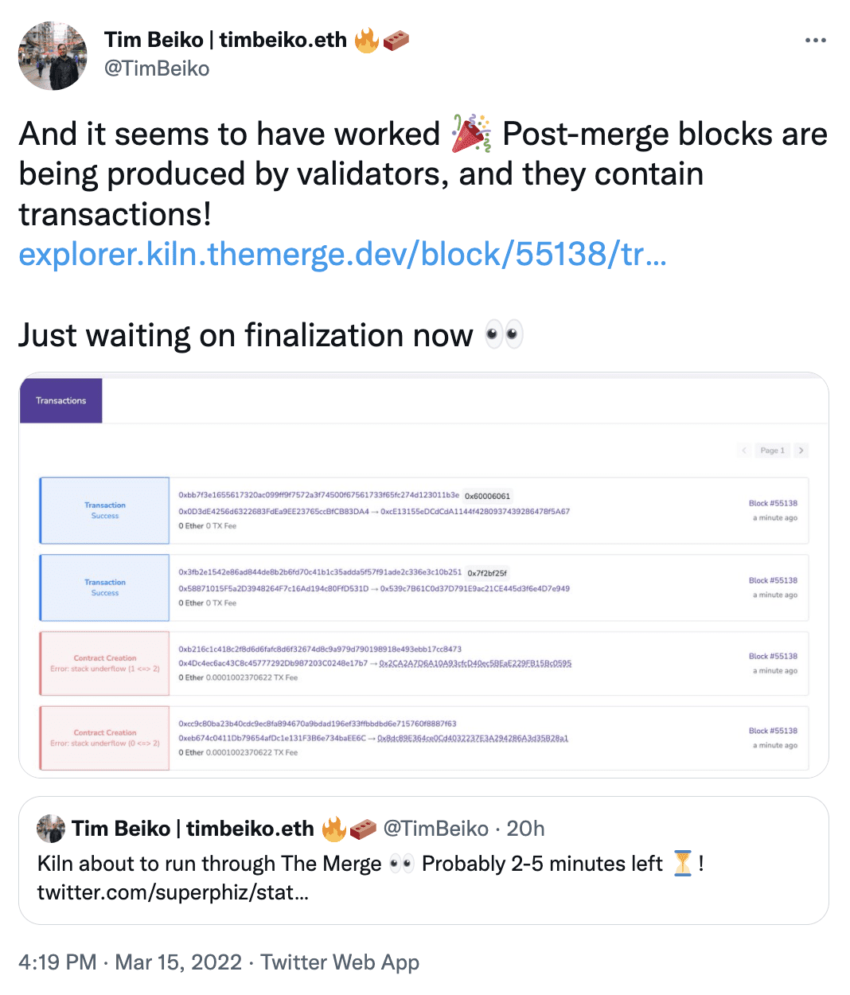Screen dimensions: 850x995
Task: Open the embedded block explorer screenshot
Action: tap(423, 575)
